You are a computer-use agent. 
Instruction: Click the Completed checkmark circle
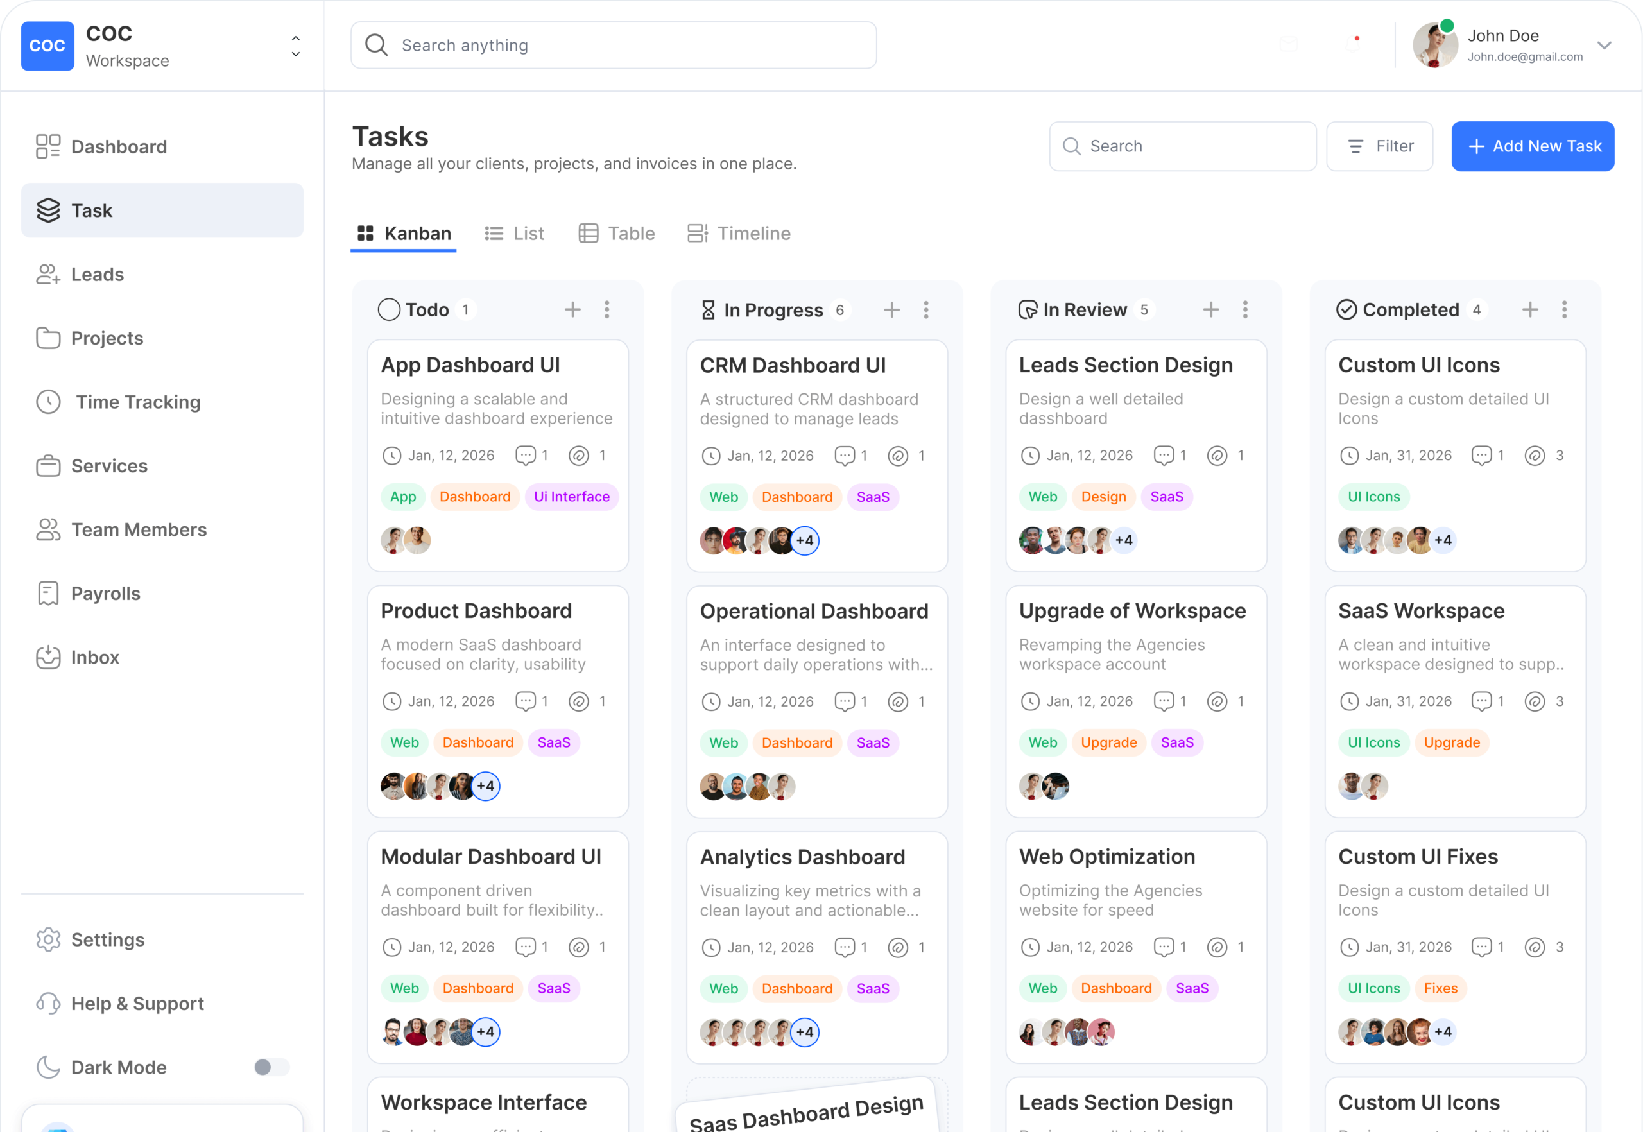click(x=1346, y=310)
